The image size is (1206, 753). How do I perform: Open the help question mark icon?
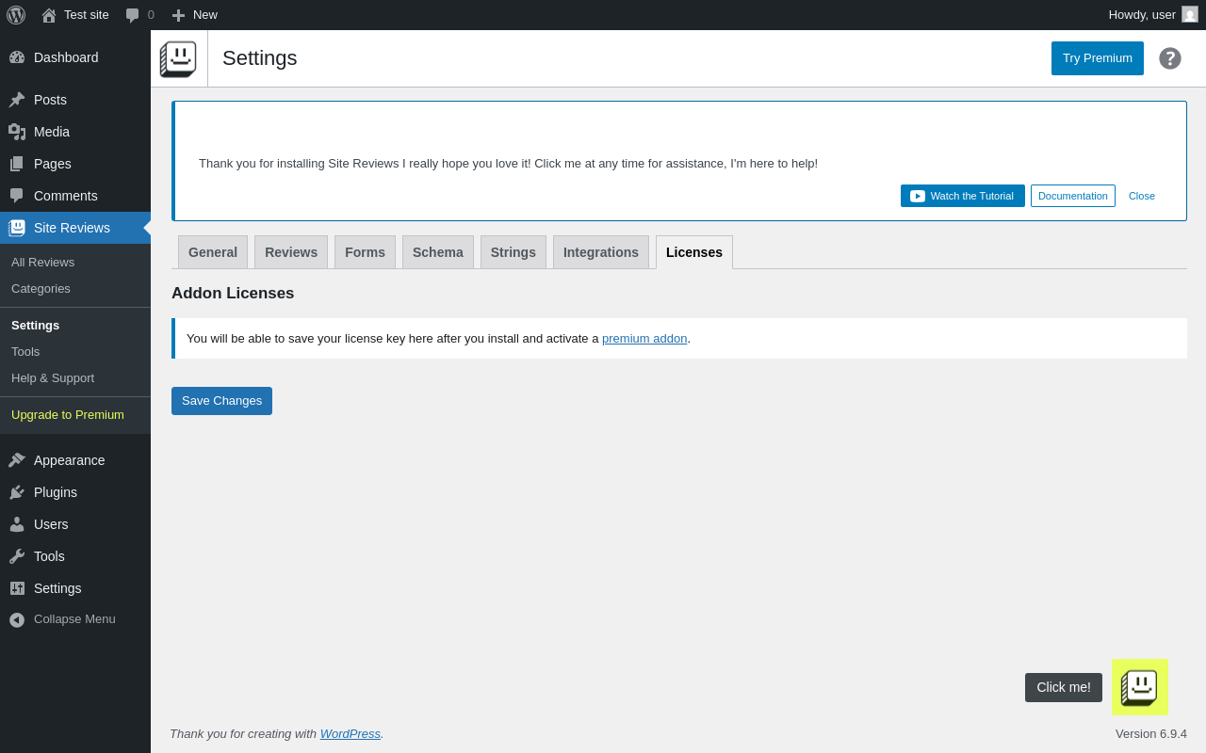[x=1170, y=58]
